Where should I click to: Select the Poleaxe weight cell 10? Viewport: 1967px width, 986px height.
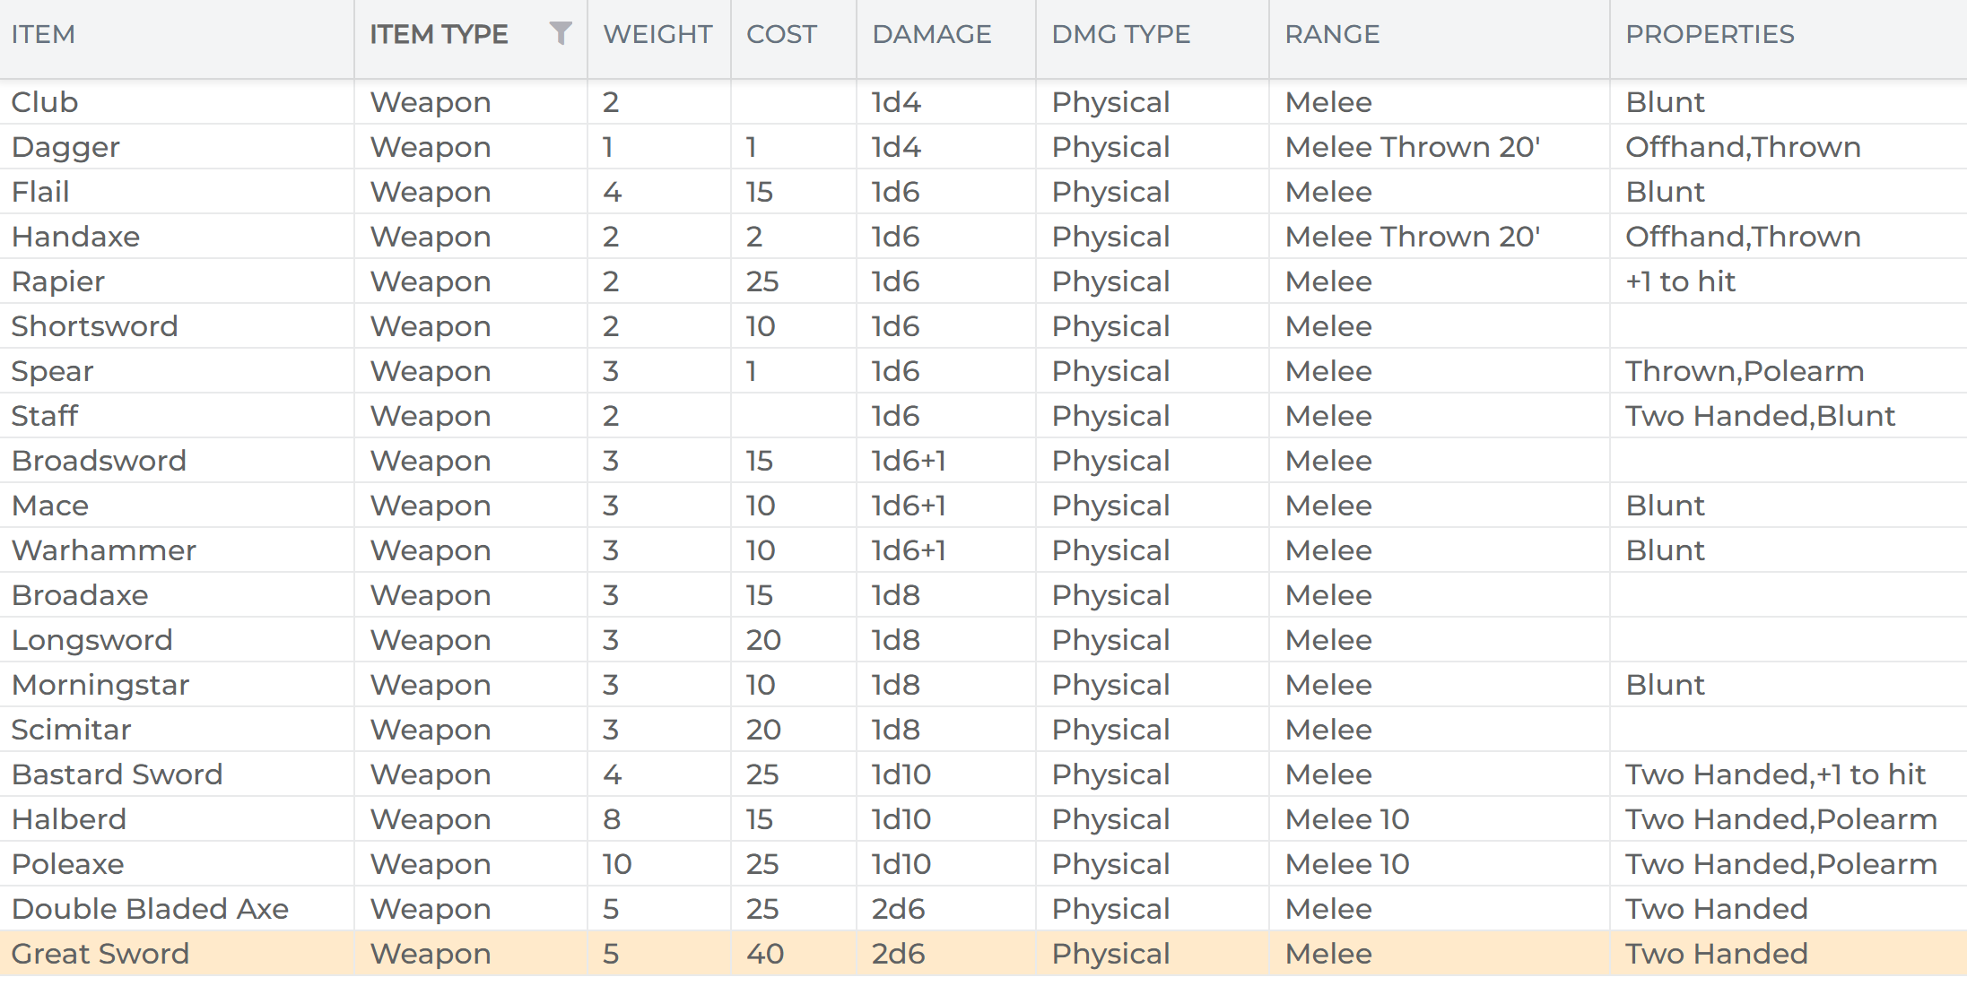pyautogui.click(x=617, y=864)
